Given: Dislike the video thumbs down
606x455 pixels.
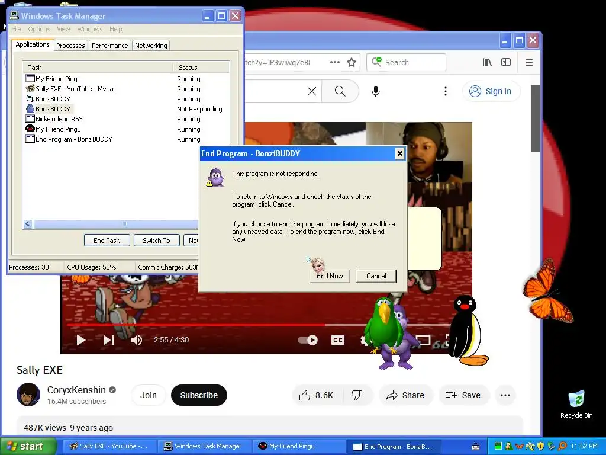Looking at the screenshot, I should point(357,395).
